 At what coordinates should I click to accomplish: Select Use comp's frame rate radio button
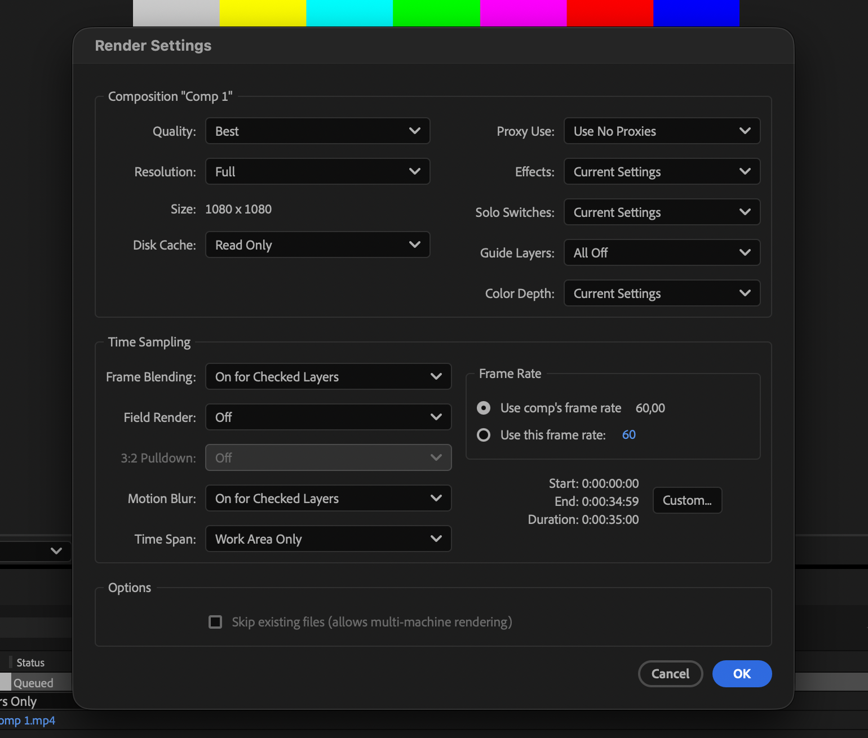(484, 408)
